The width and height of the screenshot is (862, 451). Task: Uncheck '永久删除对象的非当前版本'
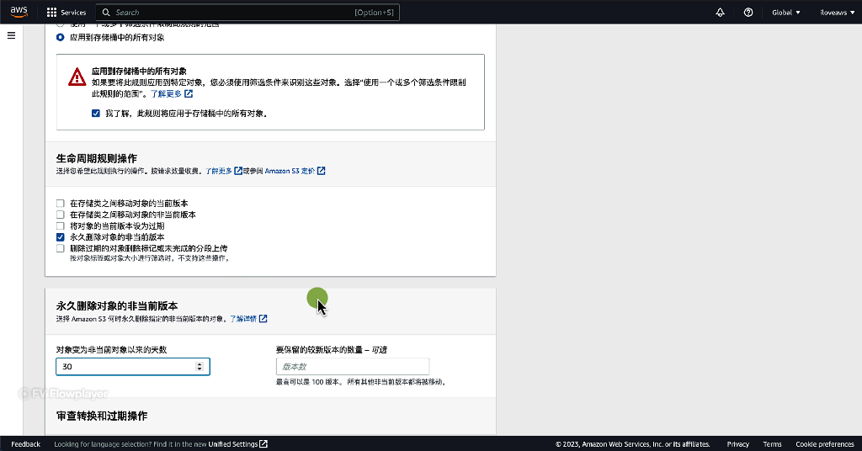61,237
